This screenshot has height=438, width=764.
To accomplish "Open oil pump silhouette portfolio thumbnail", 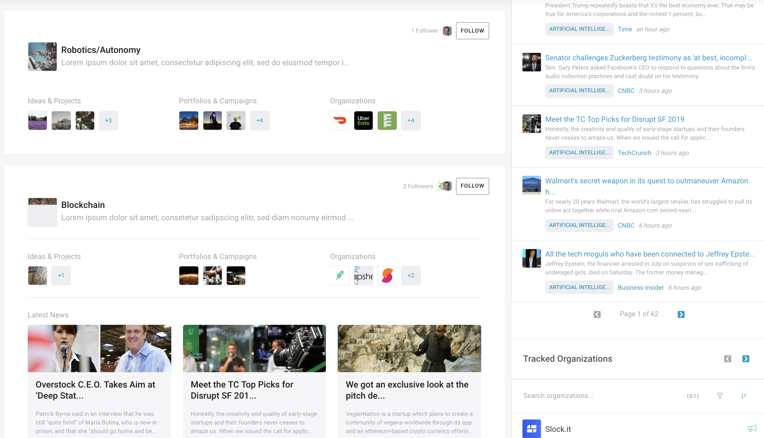I will click(x=213, y=121).
